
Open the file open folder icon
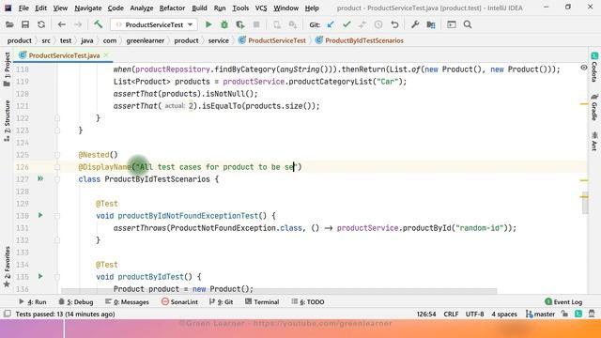(9, 25)
